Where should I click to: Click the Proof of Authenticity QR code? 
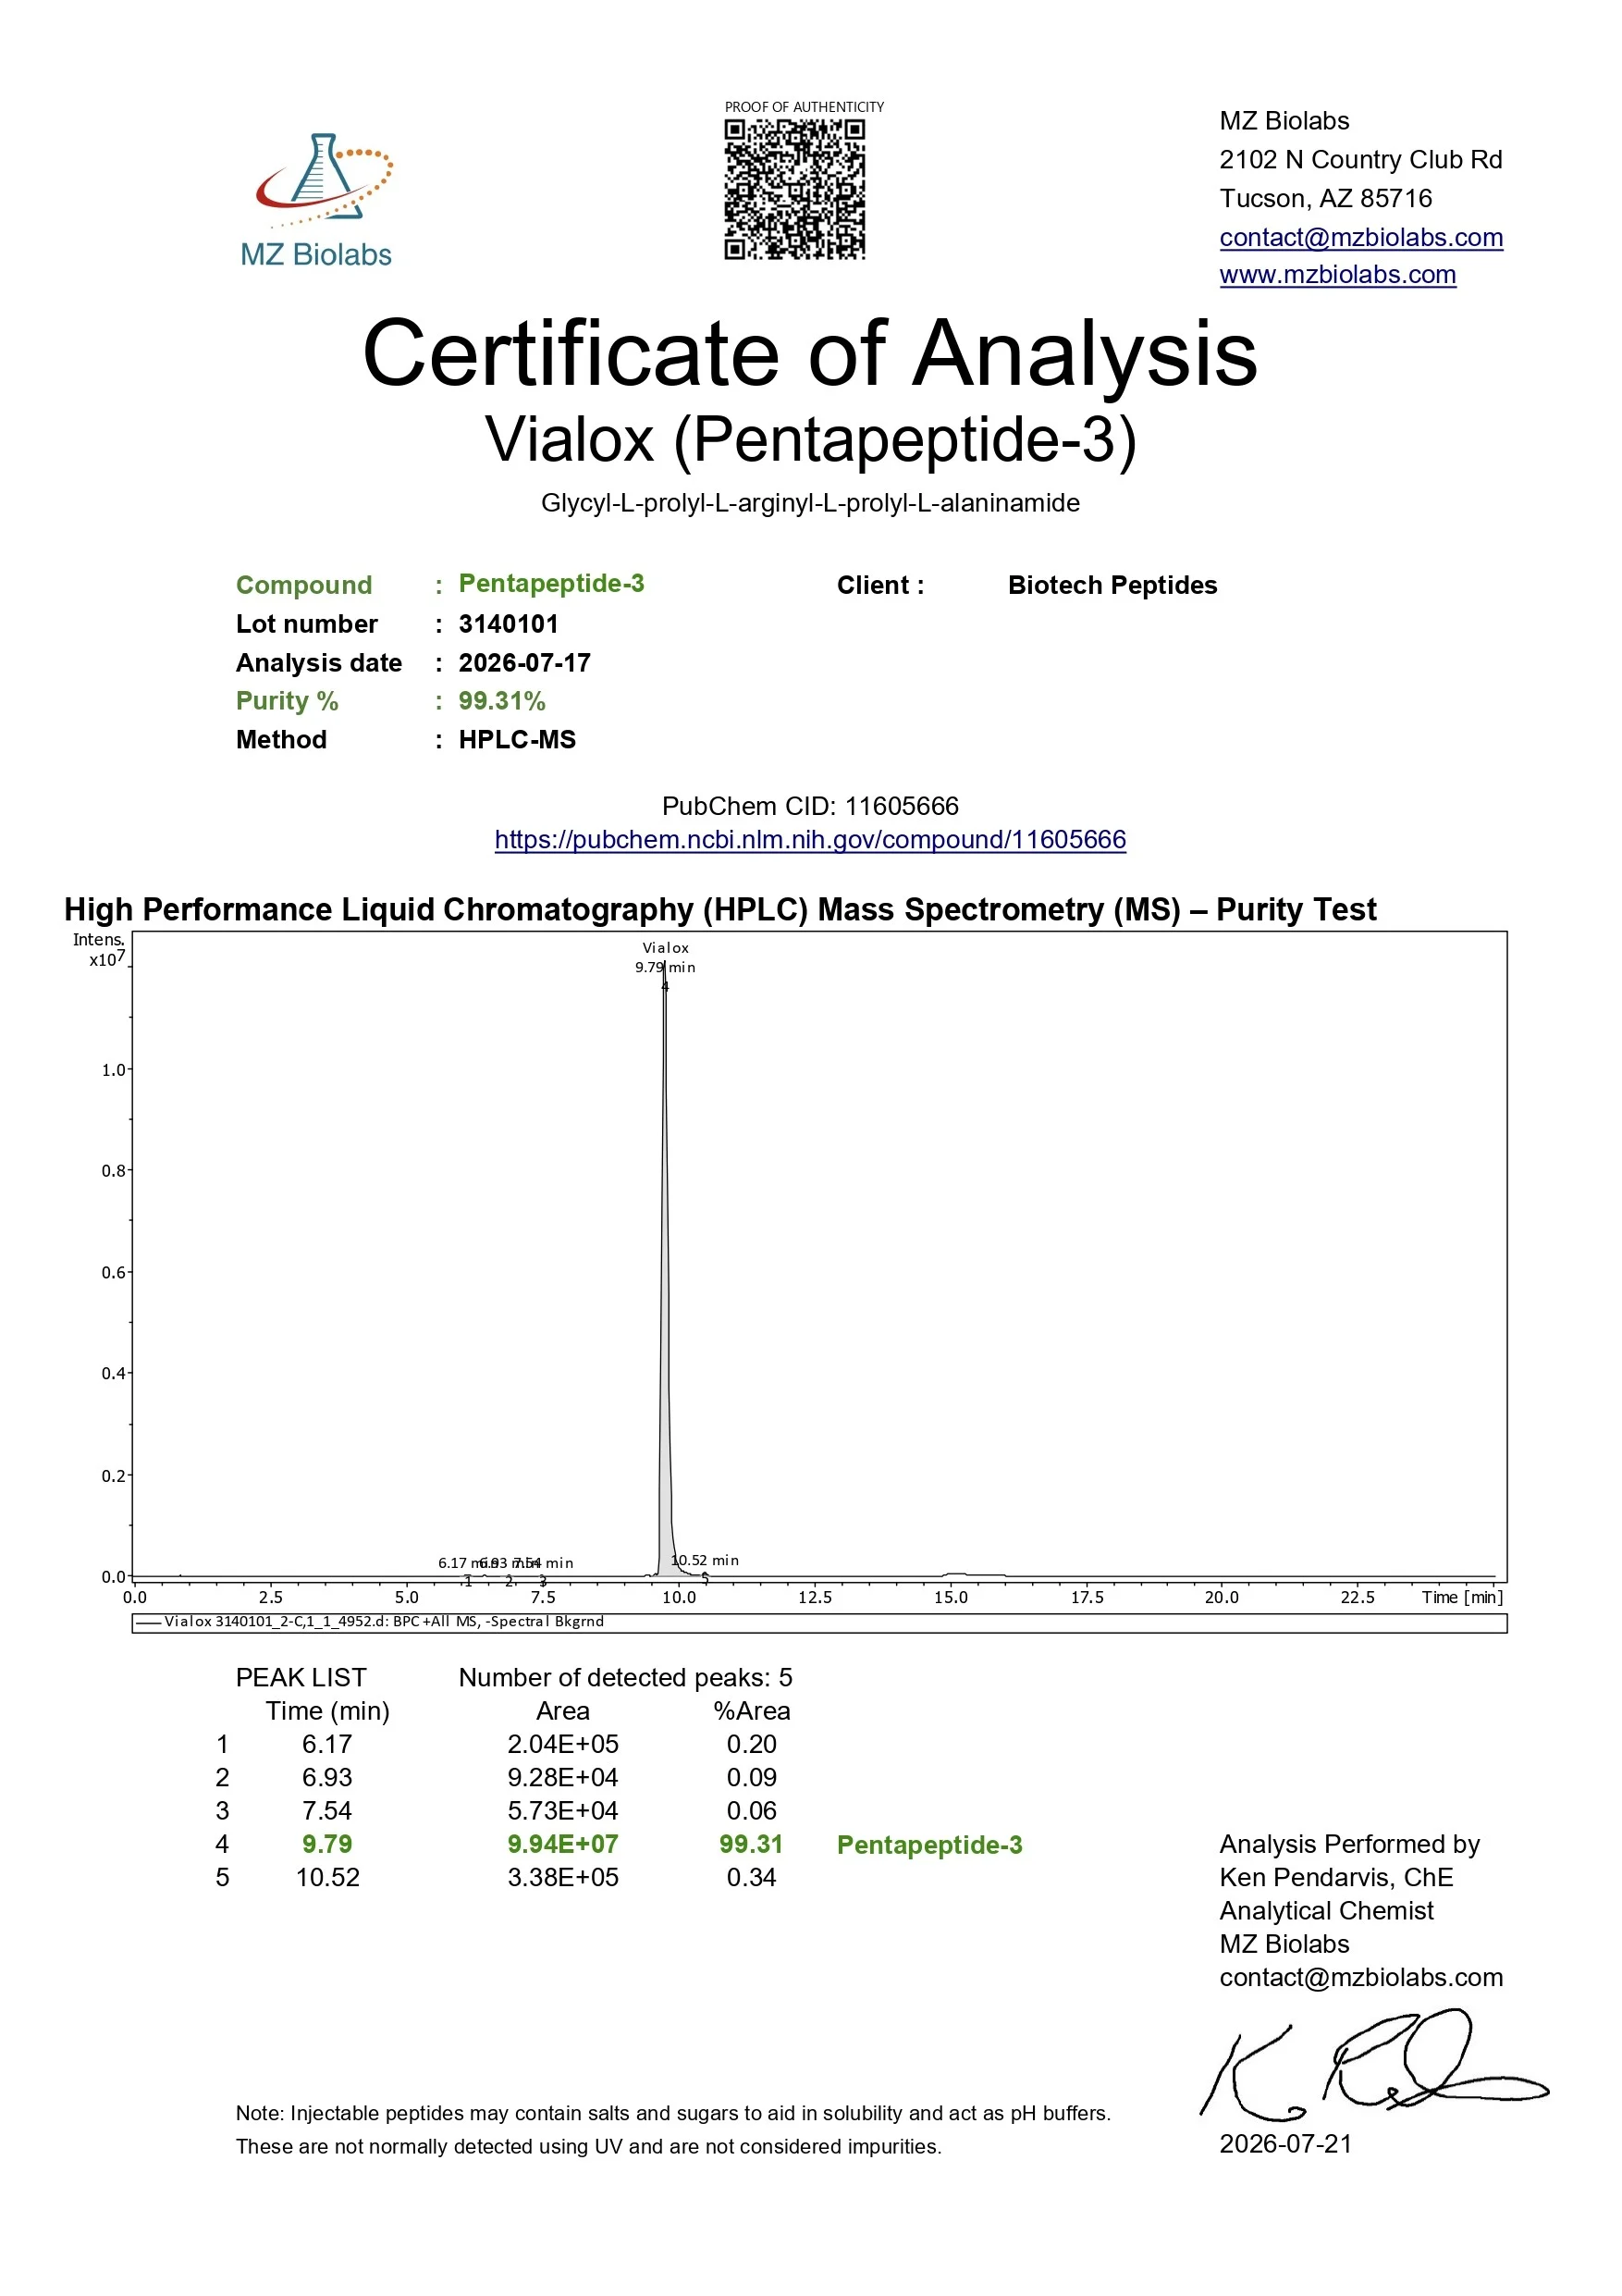794,190
